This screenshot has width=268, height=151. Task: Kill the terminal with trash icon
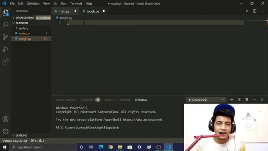tap(247, 100)
